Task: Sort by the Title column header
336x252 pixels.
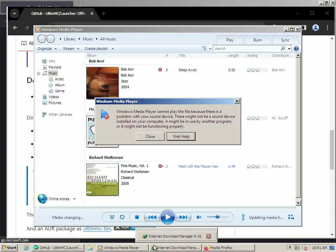Action: click(x=182, y=55)
